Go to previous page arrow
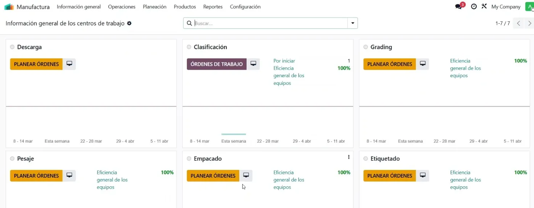This screenshot has height=208, width=534. pyautogui.click(x=518, y=23)
